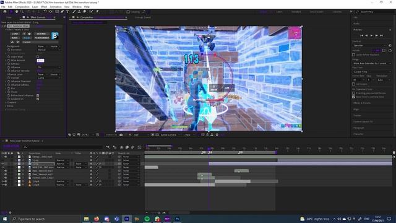The height and width of the screenshot is (223, 396).
Task: Open Active Camera view dropdown
Action: coord(170,135)
